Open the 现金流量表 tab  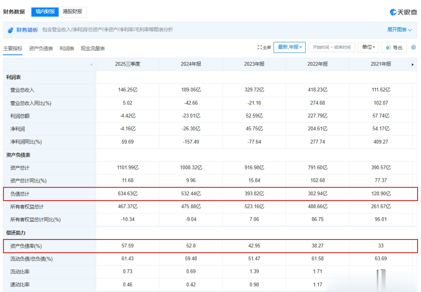[92, 49]
